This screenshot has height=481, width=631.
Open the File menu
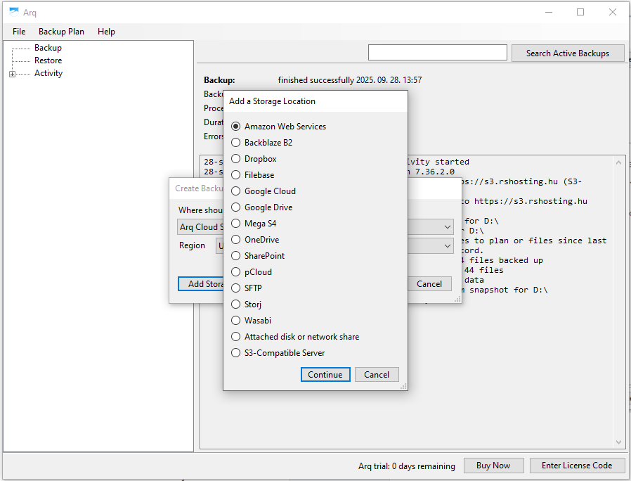click(x=19, y=32)
